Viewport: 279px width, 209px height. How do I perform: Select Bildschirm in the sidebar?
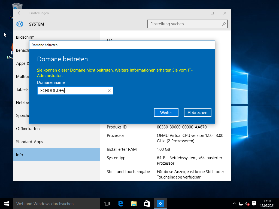[x=25, y=37]
